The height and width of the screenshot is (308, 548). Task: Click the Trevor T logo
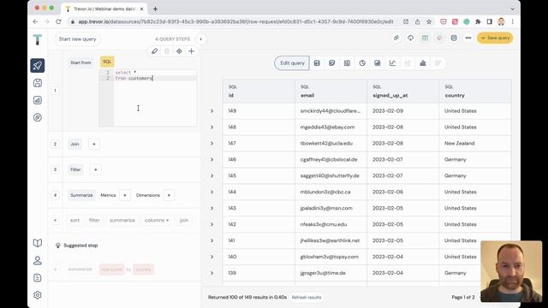(x=38, y=39)
